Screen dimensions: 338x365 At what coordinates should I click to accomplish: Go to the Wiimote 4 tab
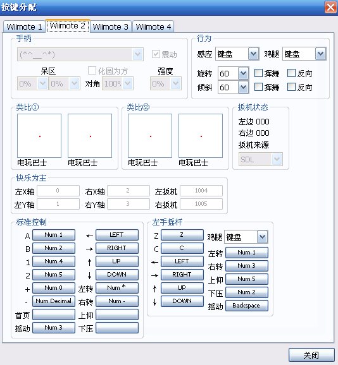153,27
